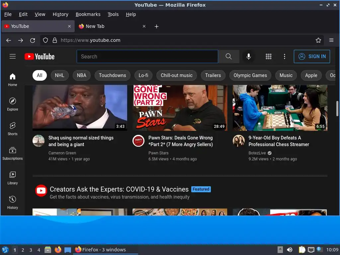Play the chess match thumbnail video
Viewport: 340px width, 255px height.
[x=280, y=108]
